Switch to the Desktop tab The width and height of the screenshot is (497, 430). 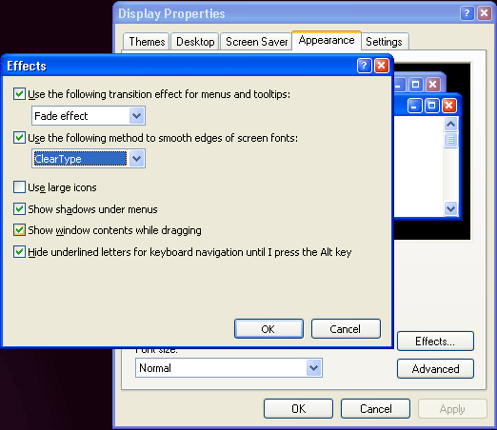195,42
